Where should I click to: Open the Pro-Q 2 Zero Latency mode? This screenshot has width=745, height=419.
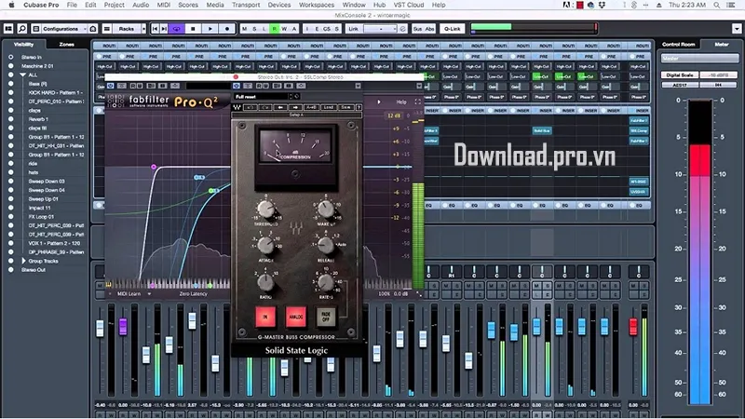pyautogui.click(x=194, y=294)
